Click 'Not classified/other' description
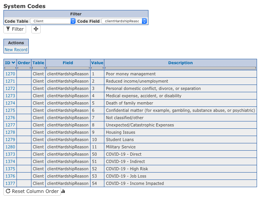Image resolution: width=267 pixels, height=201 pixels. (x=125, y=118)
